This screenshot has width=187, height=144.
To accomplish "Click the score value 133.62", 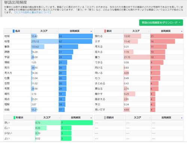I will (x=35, y=47).
